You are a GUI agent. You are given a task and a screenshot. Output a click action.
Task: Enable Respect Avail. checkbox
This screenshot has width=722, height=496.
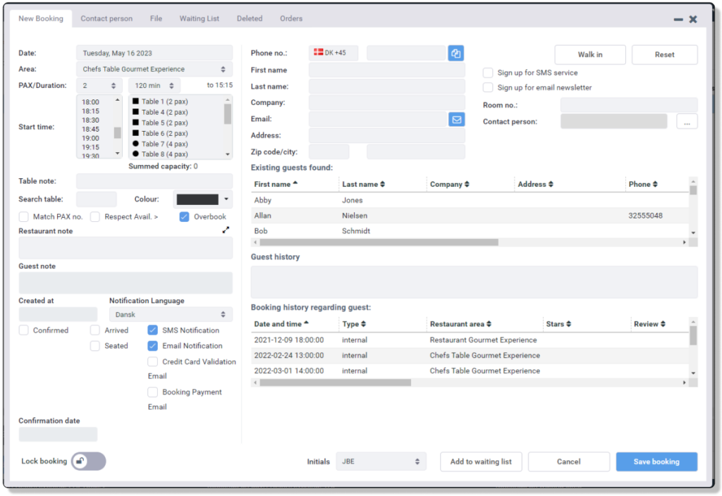click(x=95, y=217)
